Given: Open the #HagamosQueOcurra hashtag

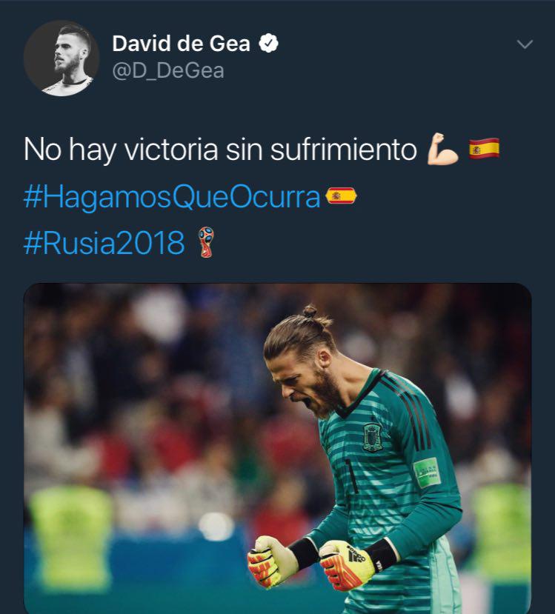Looking at the screenshot, I should click(172, 196).
